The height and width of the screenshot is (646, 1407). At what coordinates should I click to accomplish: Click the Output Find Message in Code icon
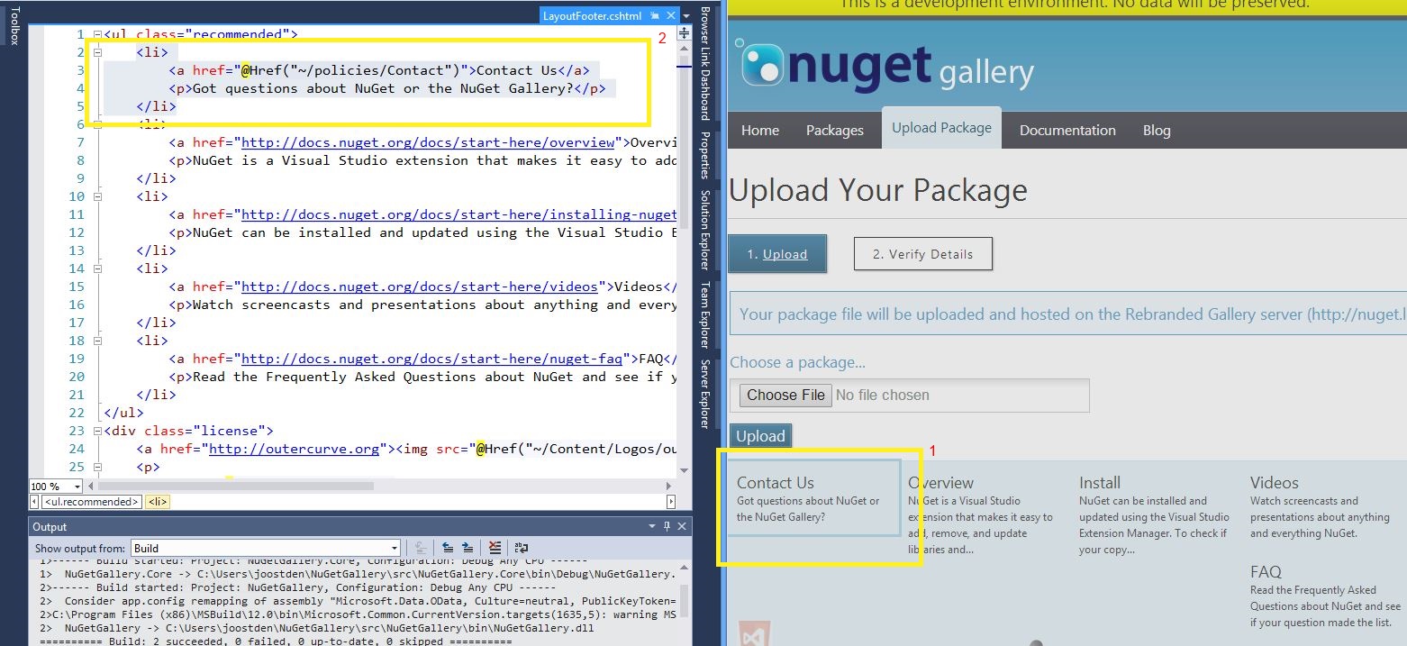tap(420, 548)
